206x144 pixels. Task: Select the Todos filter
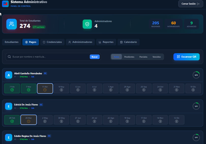tap(116, 57)
